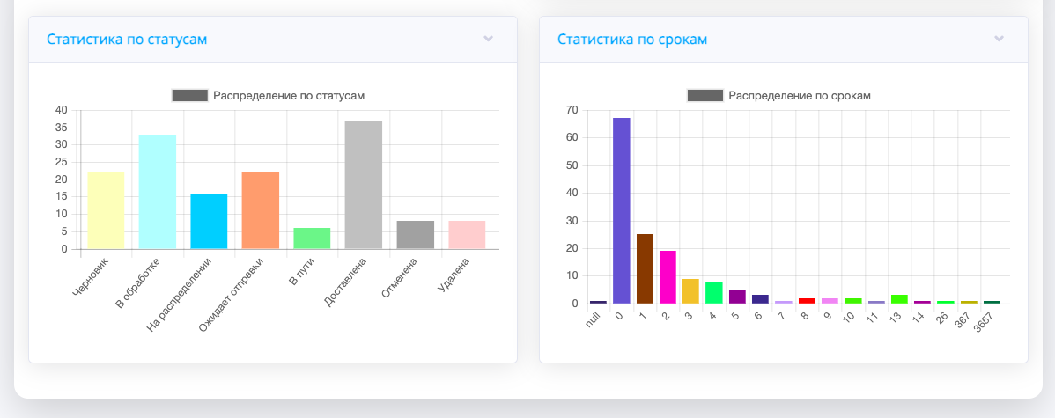Toggle the Распределение по срокам legend swatch

(705, 95)
